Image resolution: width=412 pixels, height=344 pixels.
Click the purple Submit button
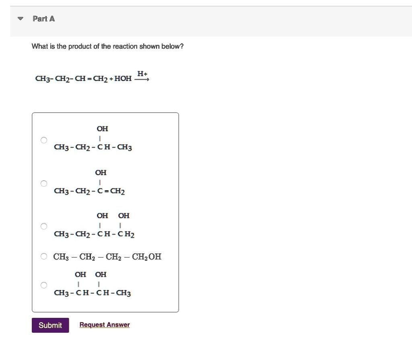50,325
